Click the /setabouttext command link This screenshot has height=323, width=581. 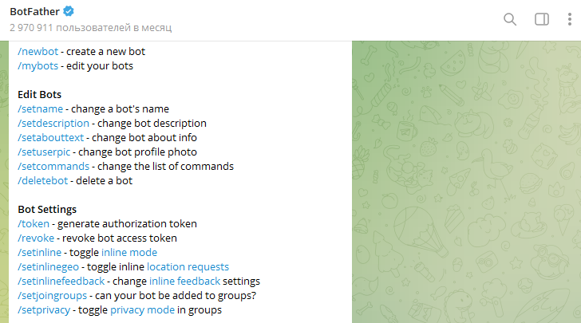(x=51, y=138)
